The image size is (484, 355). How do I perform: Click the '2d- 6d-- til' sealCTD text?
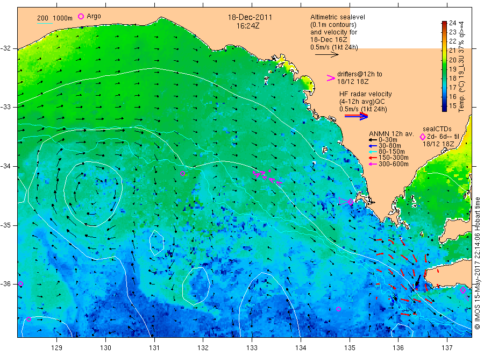tap(443, 137)
